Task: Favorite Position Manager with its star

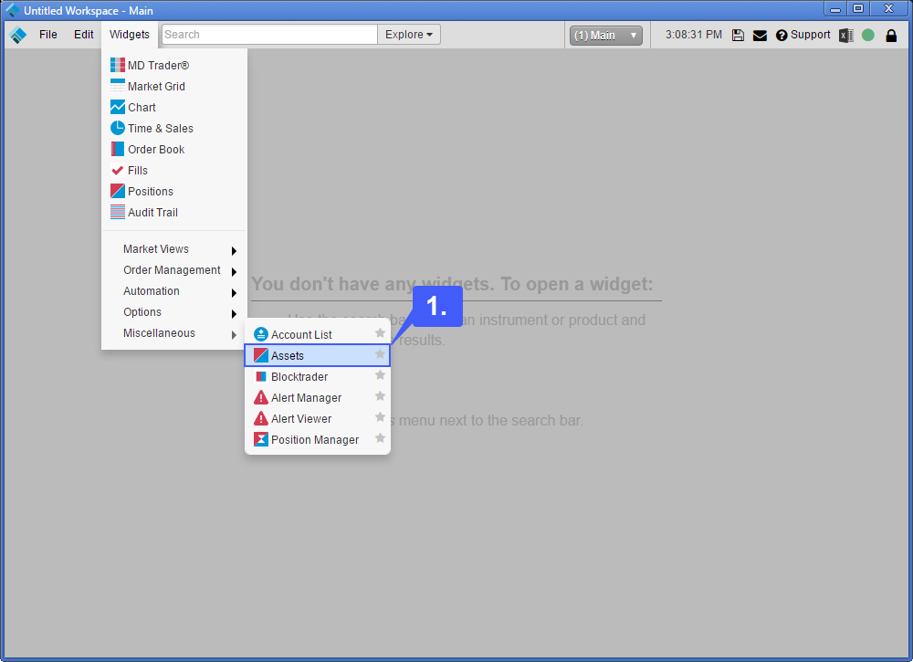Action: pyautogui.click(x=380, y=438)
